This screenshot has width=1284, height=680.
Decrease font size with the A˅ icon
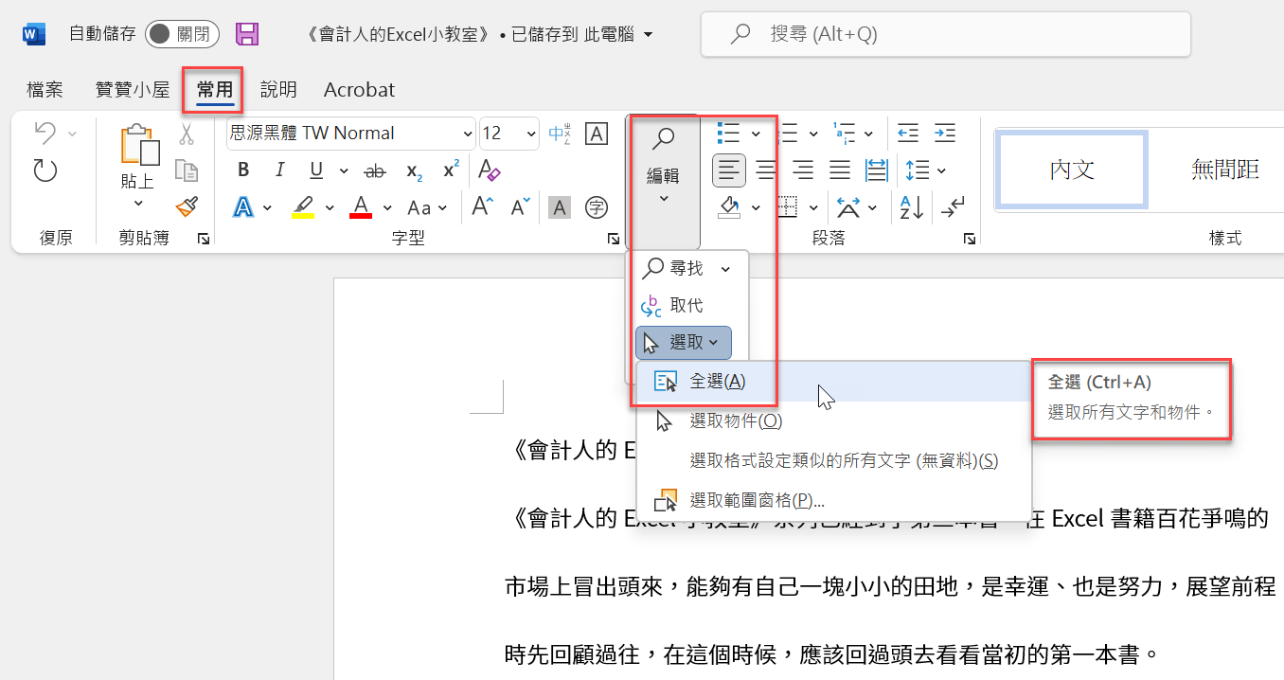click(521, 206)
